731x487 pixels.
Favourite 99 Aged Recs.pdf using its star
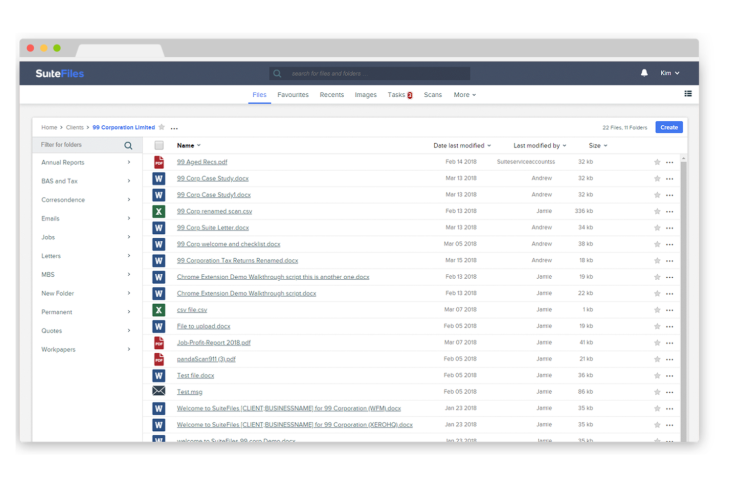tap(657, 162)
